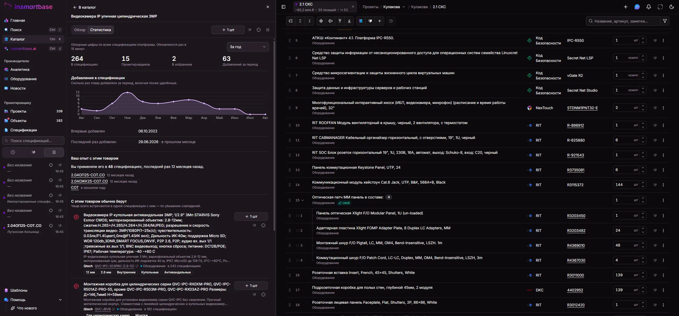Increase quantity stepper for IPC-R550 row
679x316 pixels.
click(643, 38)
